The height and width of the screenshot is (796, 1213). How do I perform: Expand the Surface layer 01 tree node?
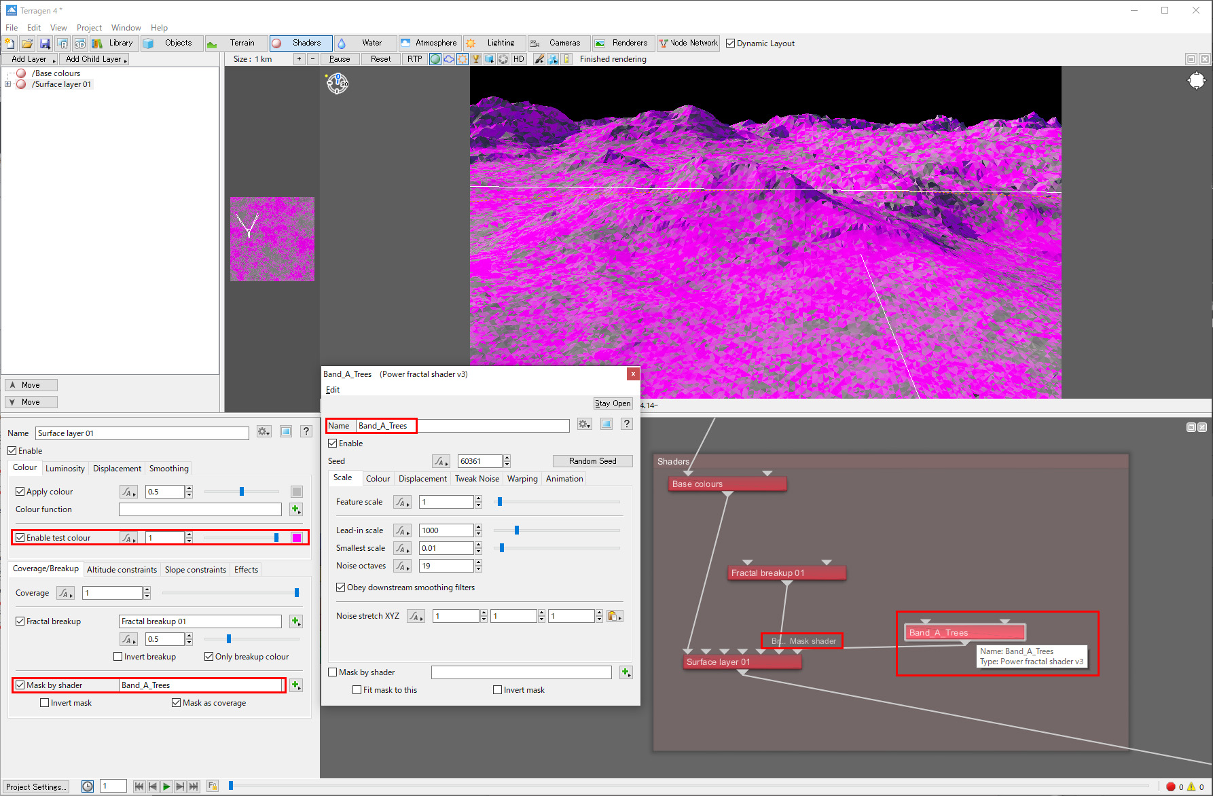tap(8, 84)
